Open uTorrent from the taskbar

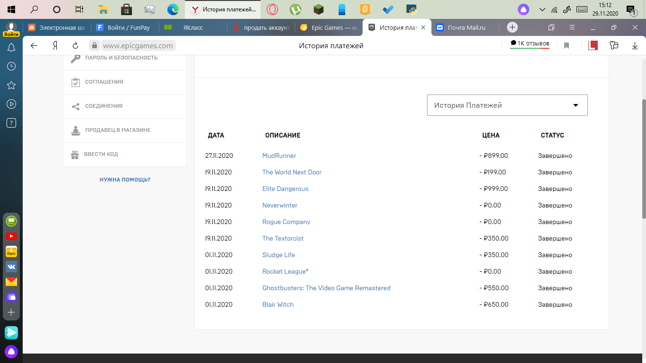(x=295, y=9)
